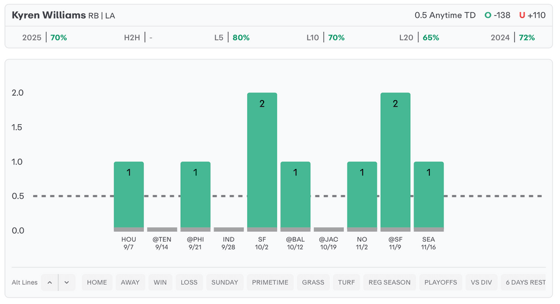Toggle the HOME games filter

97,283
